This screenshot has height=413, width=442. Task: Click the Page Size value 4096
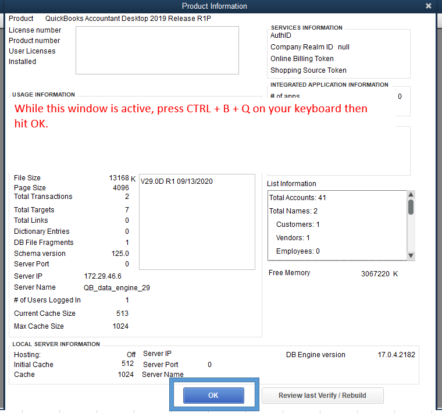coord(121,188)
